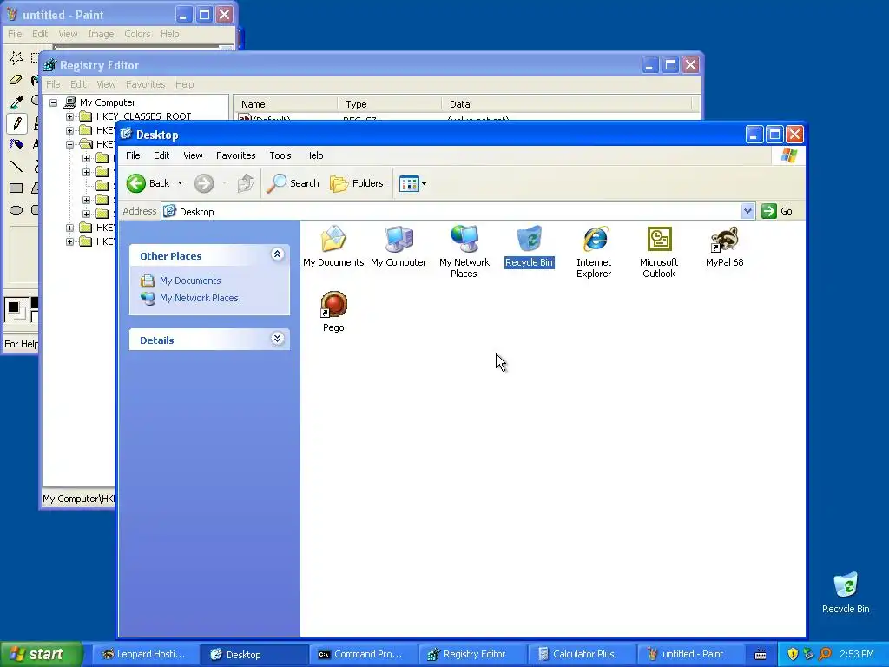Switch to Command Prompt taskbar button
The width and height of the screenshot is (889, 667).
pos(364,654)
